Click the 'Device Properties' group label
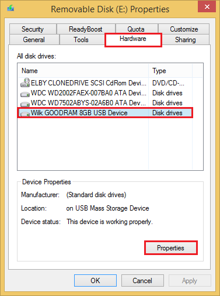The width and height of the screenshot is (220, 296). (47, 182)
